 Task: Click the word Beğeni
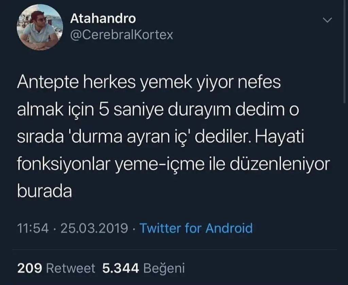pos(164,269)
